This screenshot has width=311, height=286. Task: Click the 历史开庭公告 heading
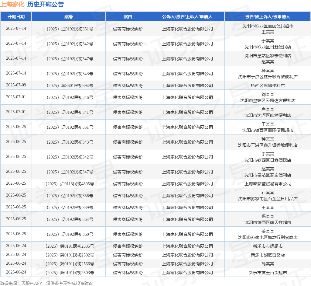tap(46, 4)
